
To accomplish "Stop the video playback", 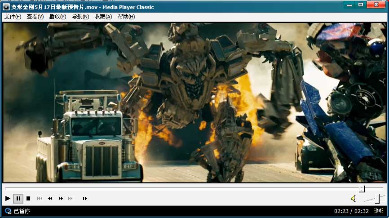I will pos(28,198).
